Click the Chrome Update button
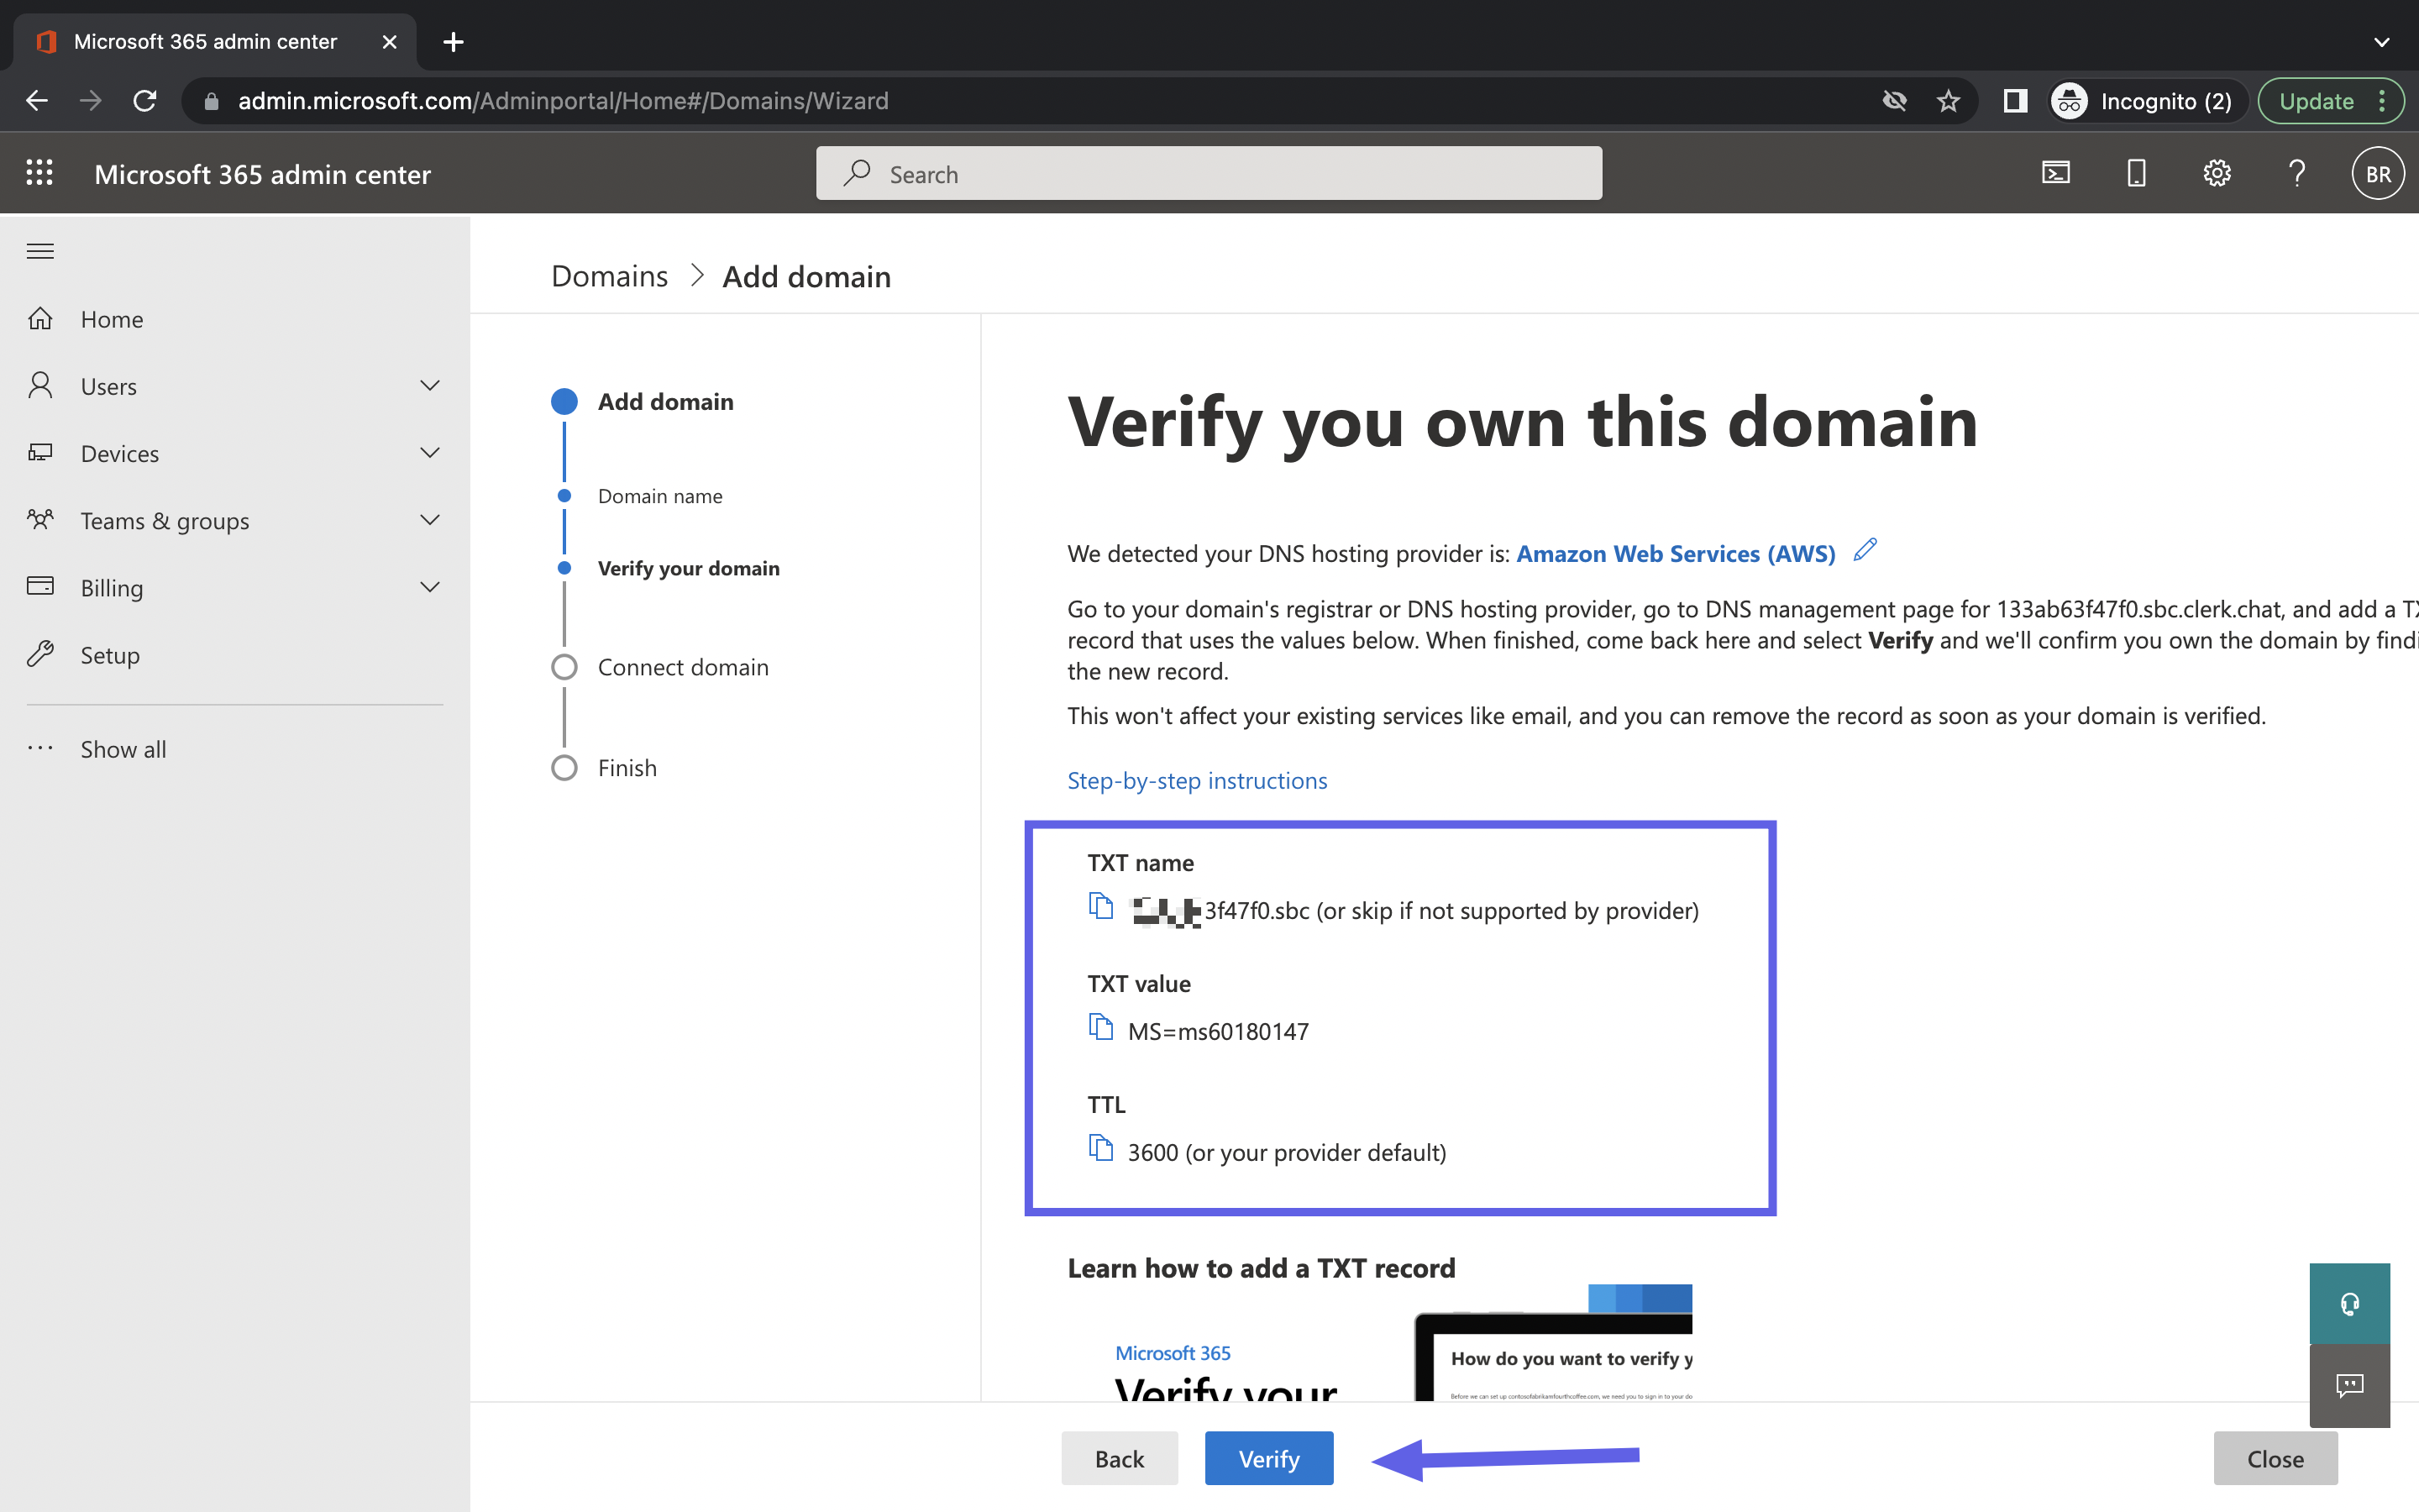 pyautogui.click(x=2330, y=101)
